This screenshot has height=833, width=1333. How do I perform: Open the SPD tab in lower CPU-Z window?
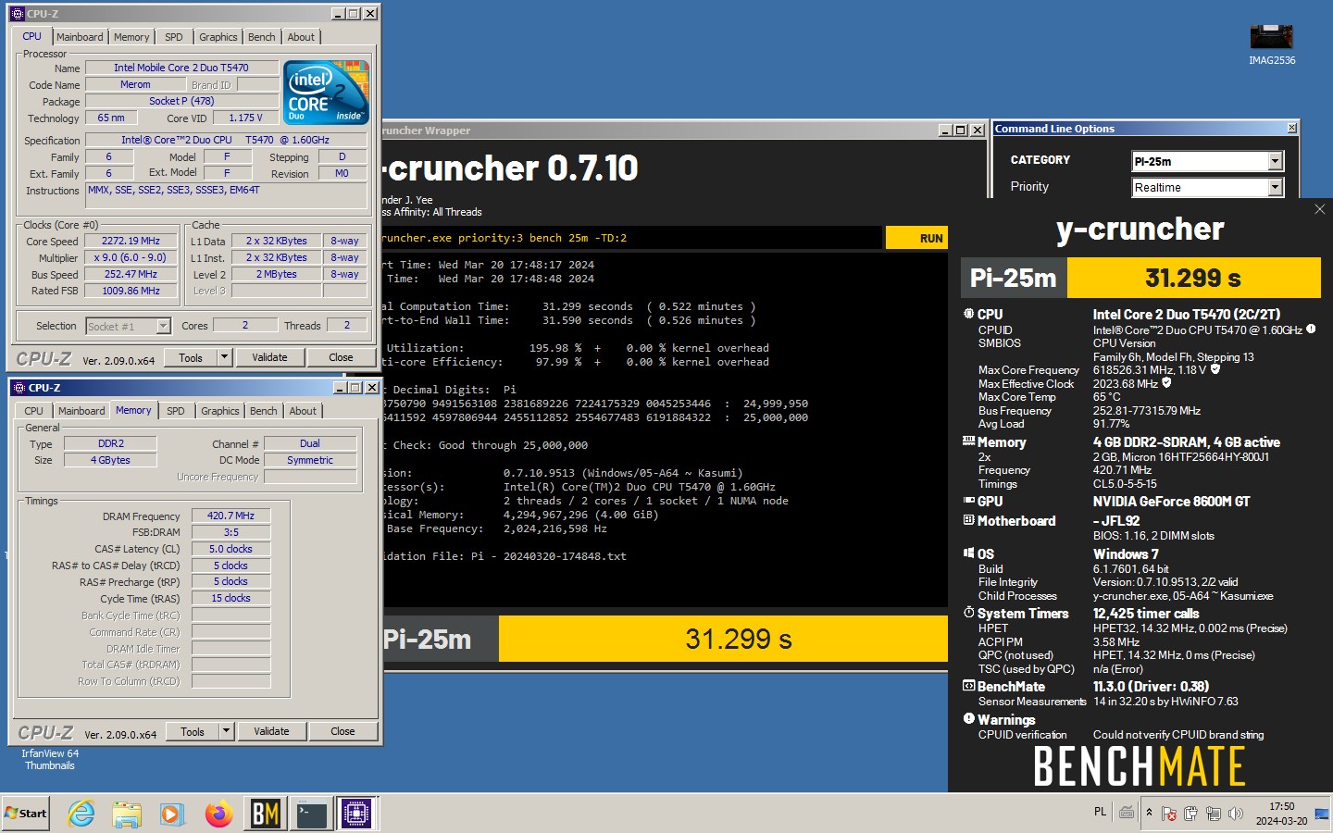[x=176, y=411]
